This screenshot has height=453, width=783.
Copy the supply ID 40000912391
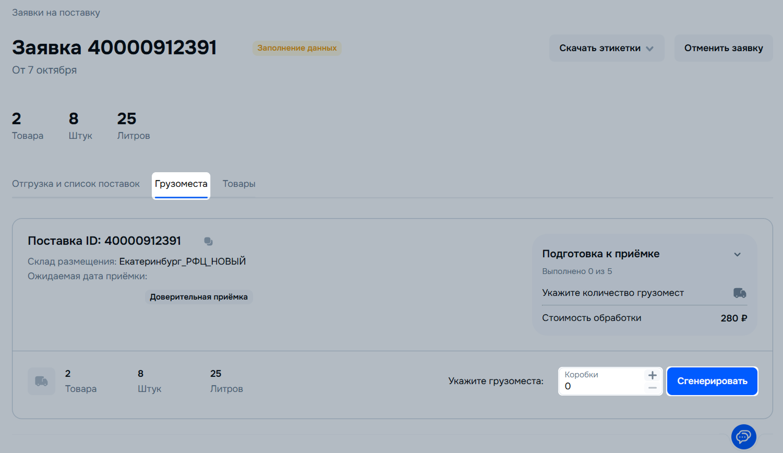[208, 241]
